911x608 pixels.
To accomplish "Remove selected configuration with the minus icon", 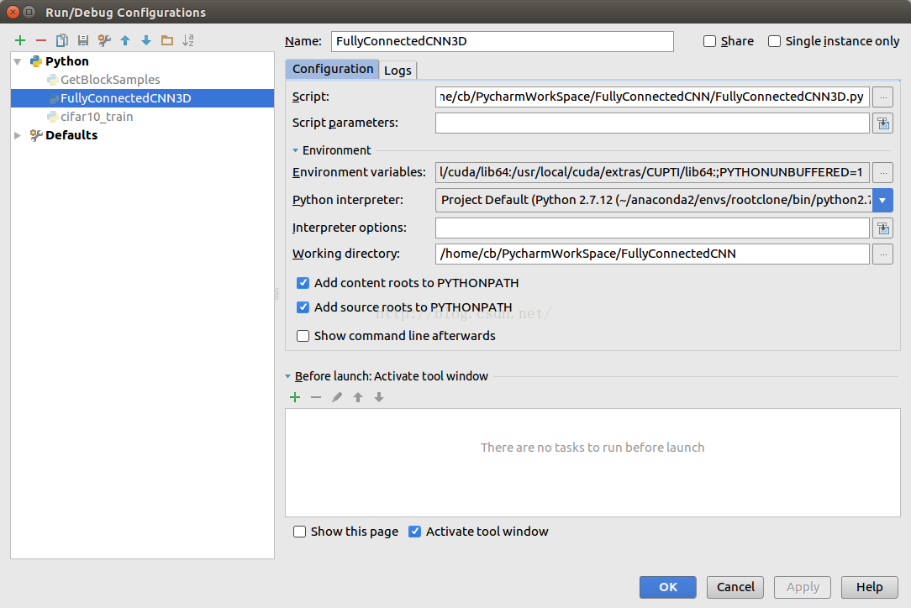I will [41, 40].
